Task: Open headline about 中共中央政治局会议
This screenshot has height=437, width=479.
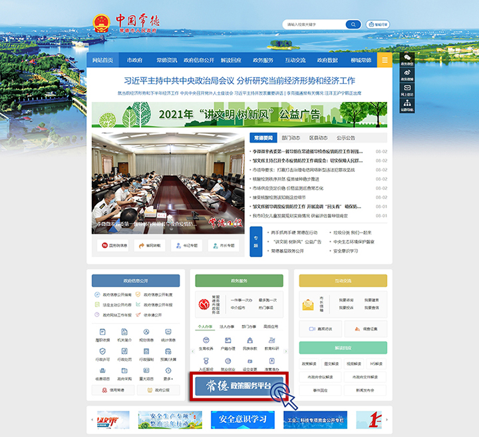Action: pyautogui.click(x=239, y=81)
